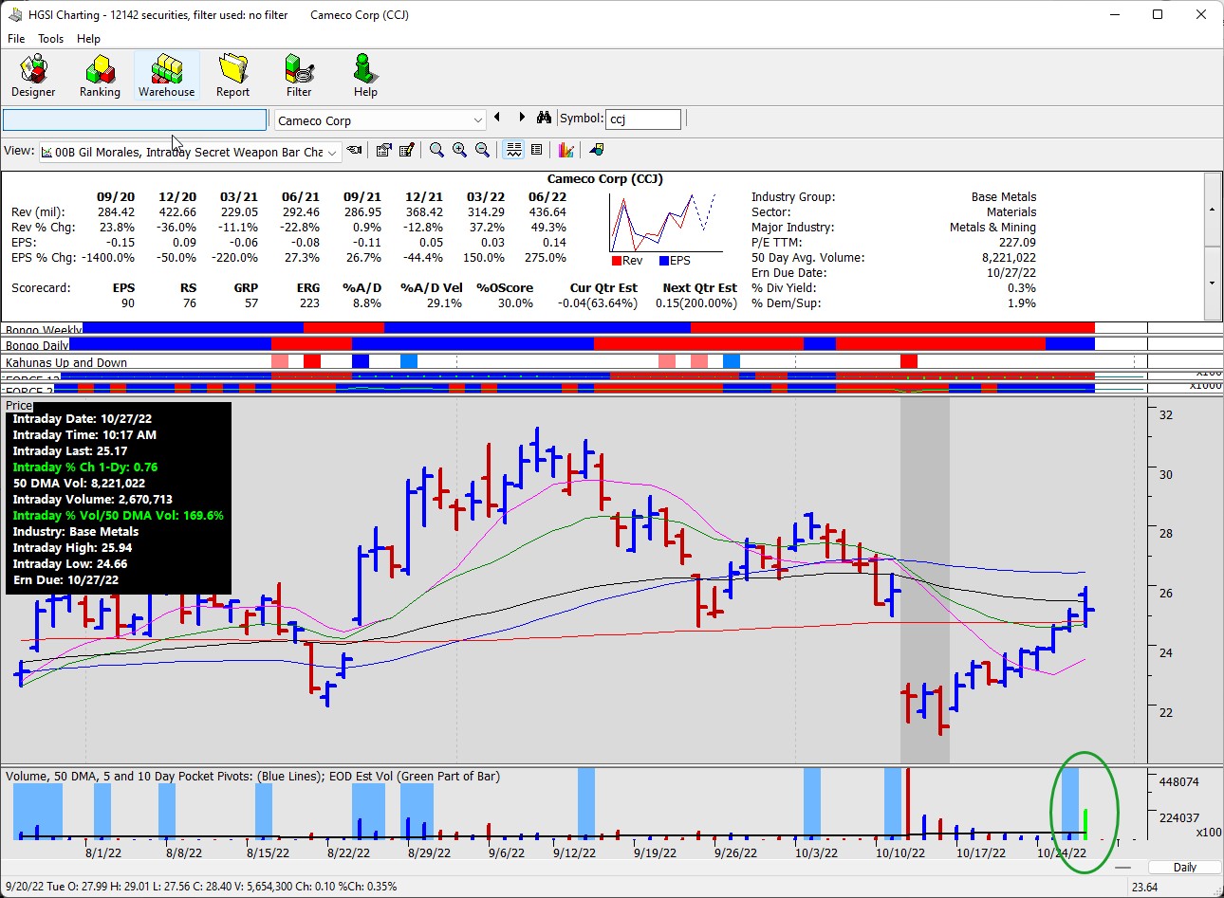Click the 'Industry Group:' label
The height and width of the screenshot is (898, 1224).
point(793,197)
